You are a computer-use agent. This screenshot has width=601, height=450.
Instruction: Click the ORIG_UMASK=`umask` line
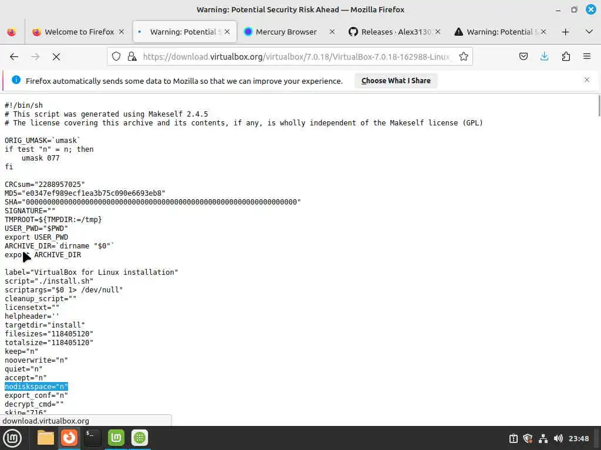click(42, 141)
